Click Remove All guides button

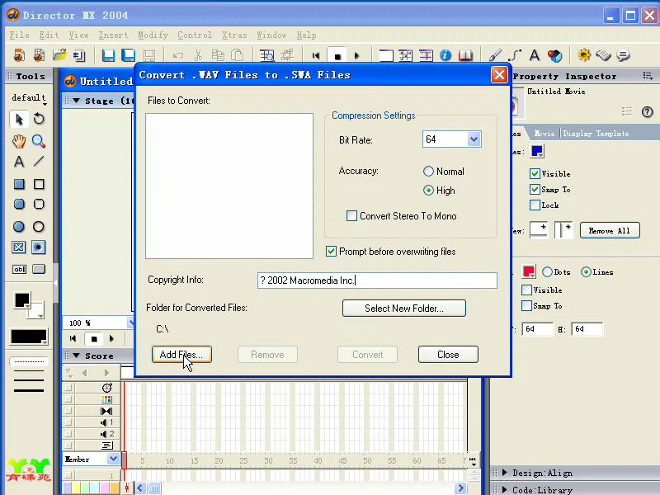[610, 231]
